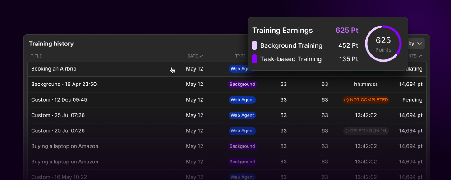
Task: Click the Background Training color swatch
Action: (254, 45)
